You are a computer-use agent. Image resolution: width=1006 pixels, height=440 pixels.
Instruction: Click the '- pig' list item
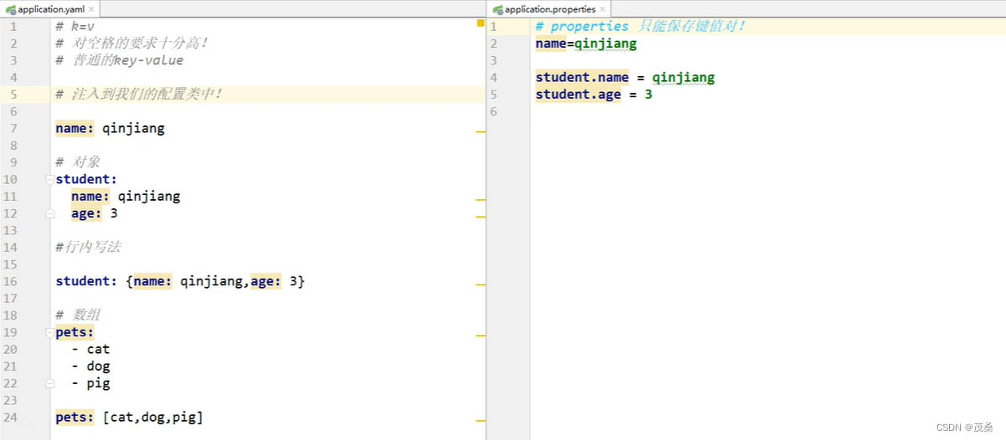[x=90, y=383]
